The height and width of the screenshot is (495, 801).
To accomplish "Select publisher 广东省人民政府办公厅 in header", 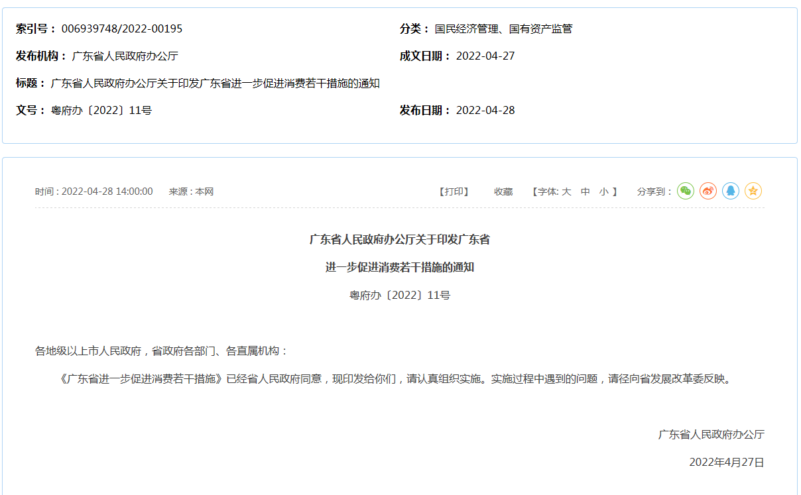I will pyautogui.click(x=125, y=56).
